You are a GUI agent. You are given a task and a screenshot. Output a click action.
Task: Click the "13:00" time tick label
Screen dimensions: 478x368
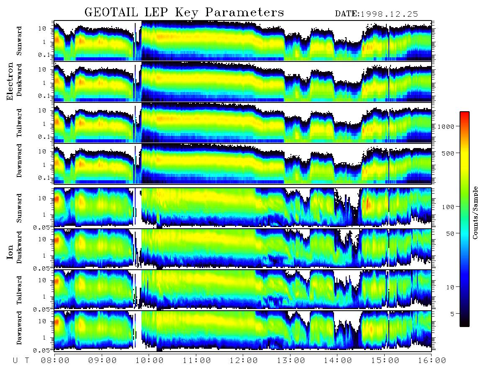coord(291,360)
